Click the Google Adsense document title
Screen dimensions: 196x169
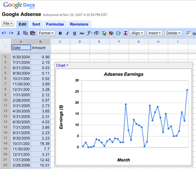click(x=22, y=14)
